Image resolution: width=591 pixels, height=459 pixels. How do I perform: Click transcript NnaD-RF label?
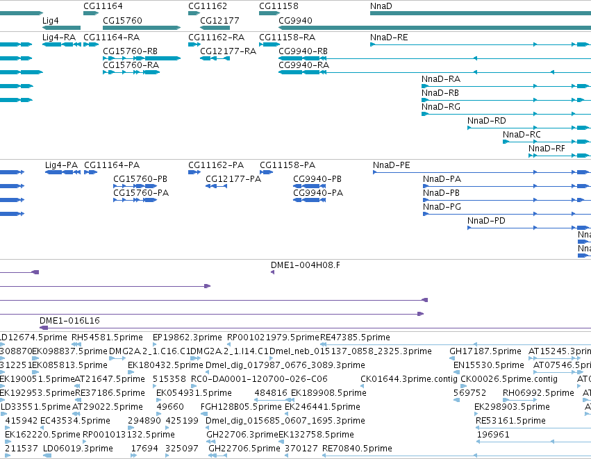coord(547,149)
